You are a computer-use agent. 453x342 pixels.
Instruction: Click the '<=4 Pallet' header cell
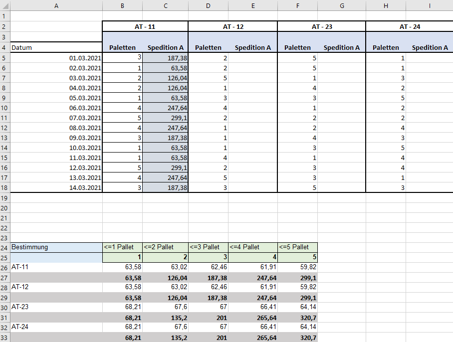pos(253,247)
